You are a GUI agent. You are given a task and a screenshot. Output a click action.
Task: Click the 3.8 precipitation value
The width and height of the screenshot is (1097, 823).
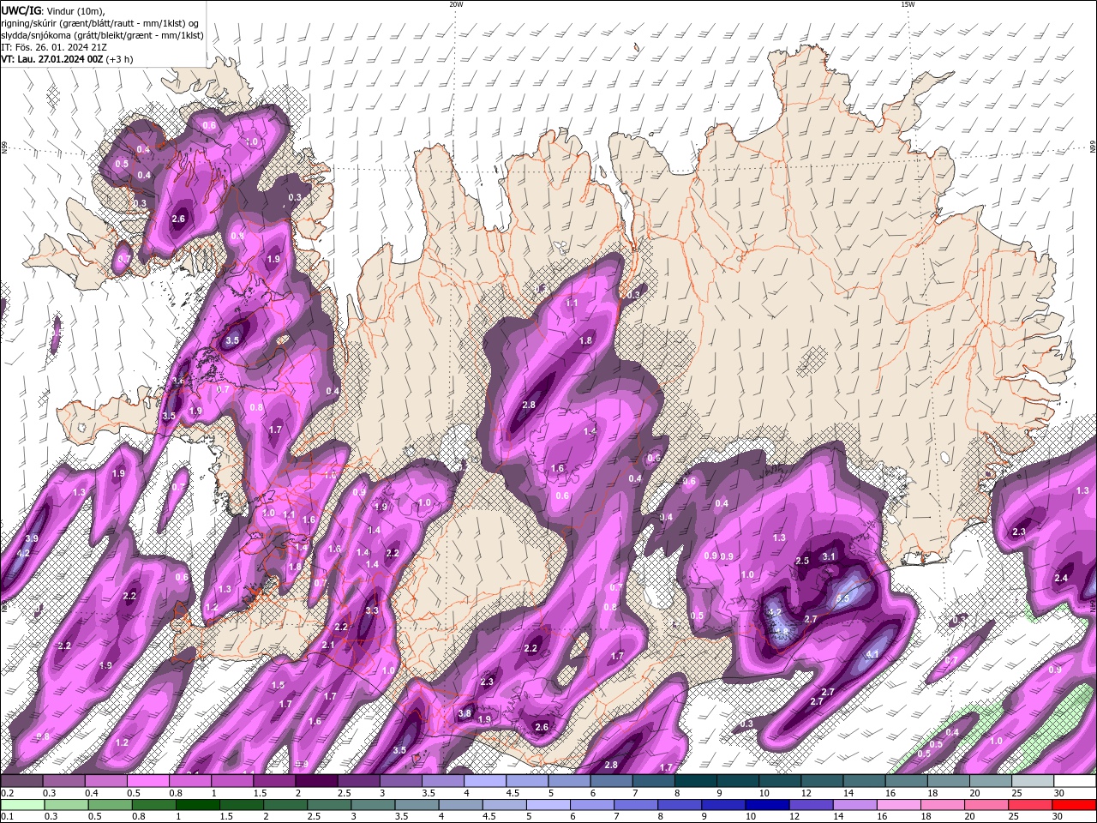(465, 713)
